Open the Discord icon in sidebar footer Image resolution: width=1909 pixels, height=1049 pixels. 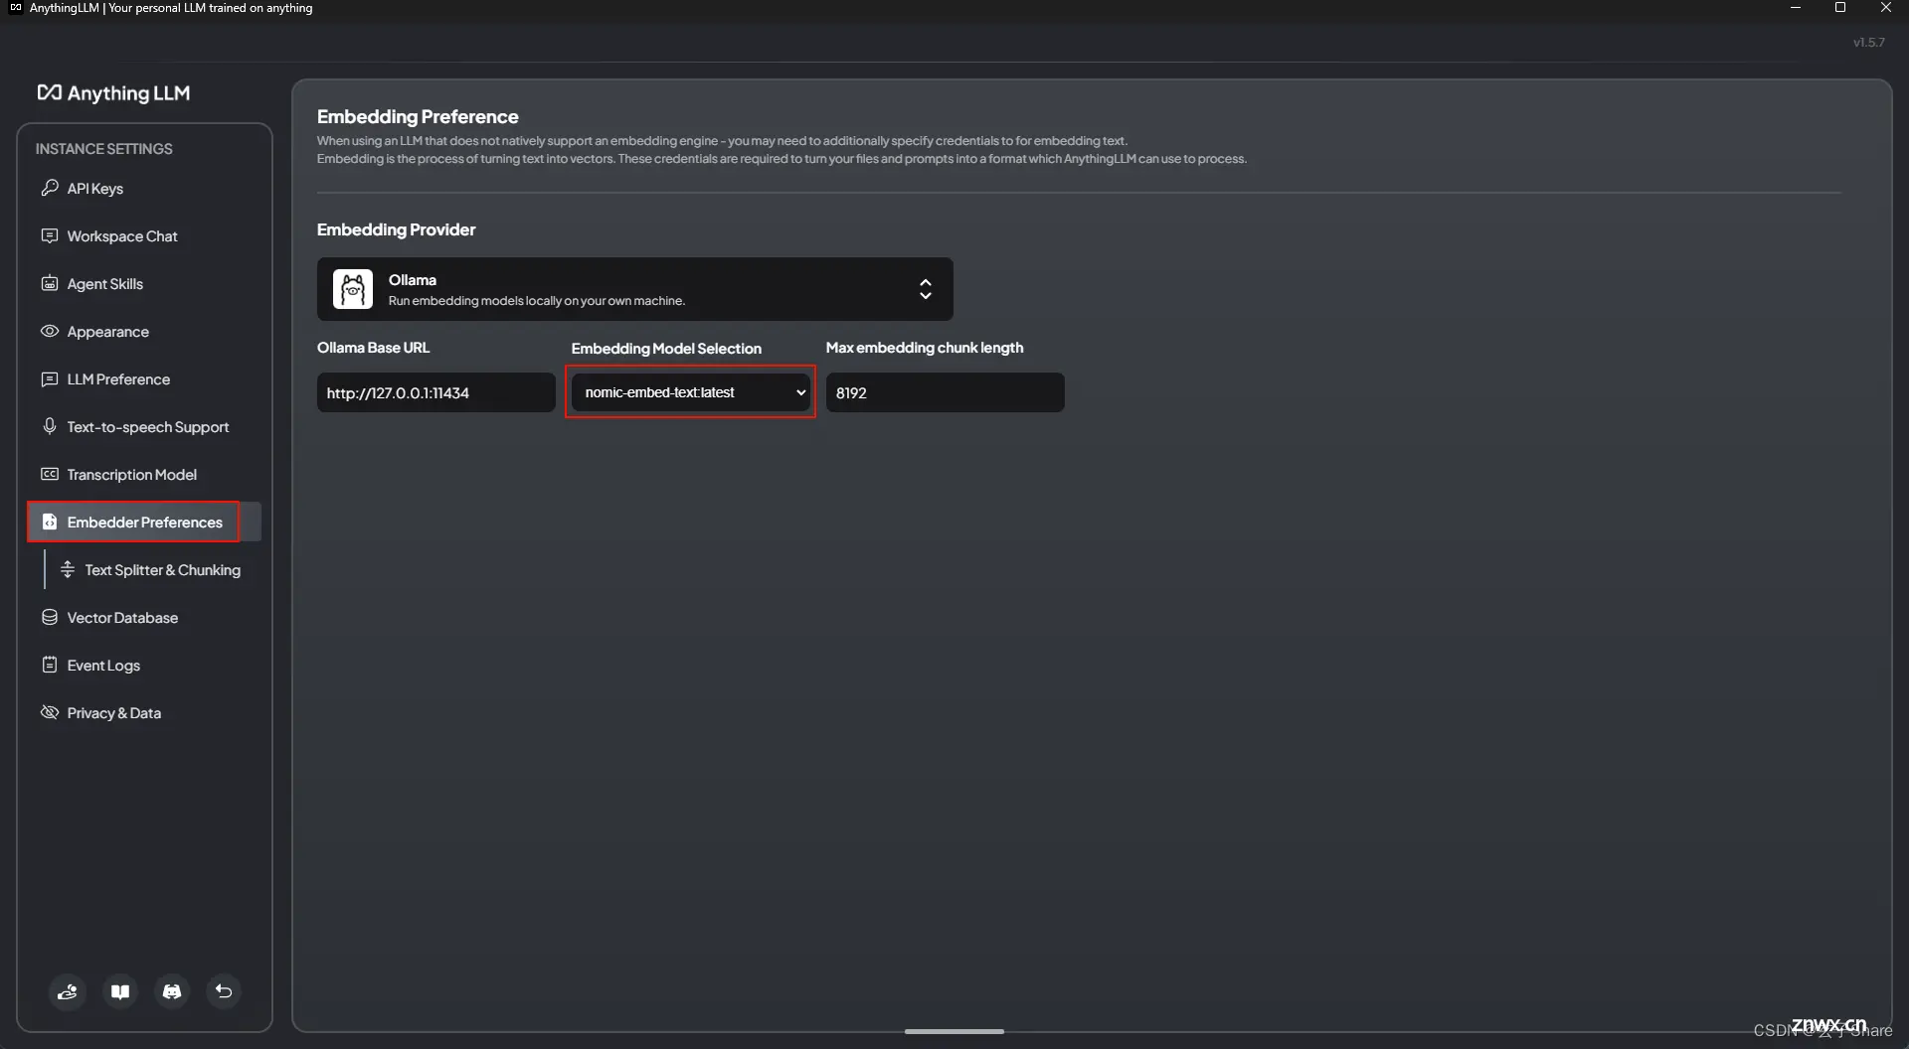[x=172, y=991]
